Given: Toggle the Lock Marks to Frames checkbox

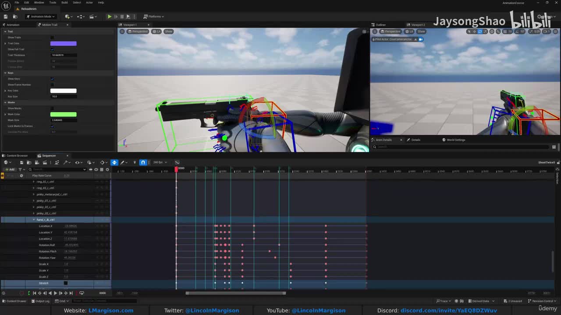Looking at the screenshot, I should point(52,126).
